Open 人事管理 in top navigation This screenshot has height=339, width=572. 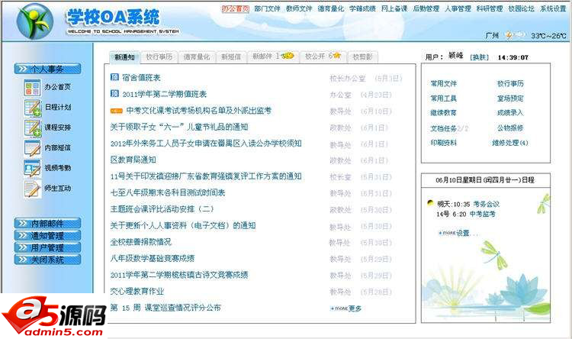458,8
